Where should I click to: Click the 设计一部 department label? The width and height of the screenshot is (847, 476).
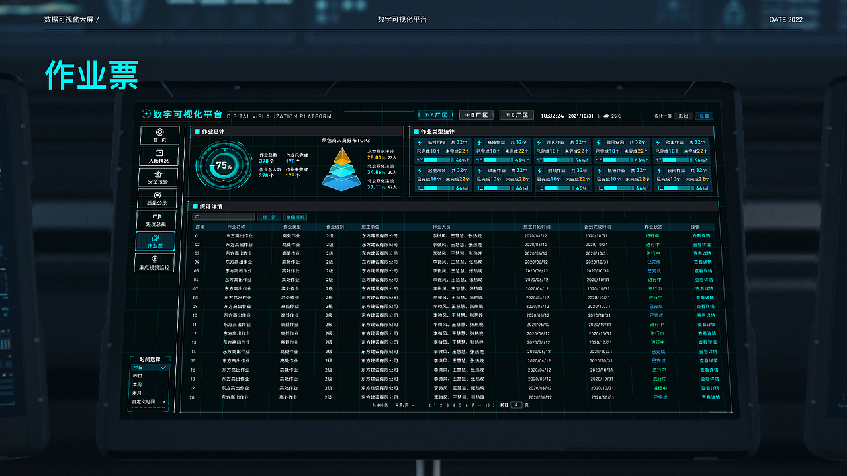click(663, 116)
